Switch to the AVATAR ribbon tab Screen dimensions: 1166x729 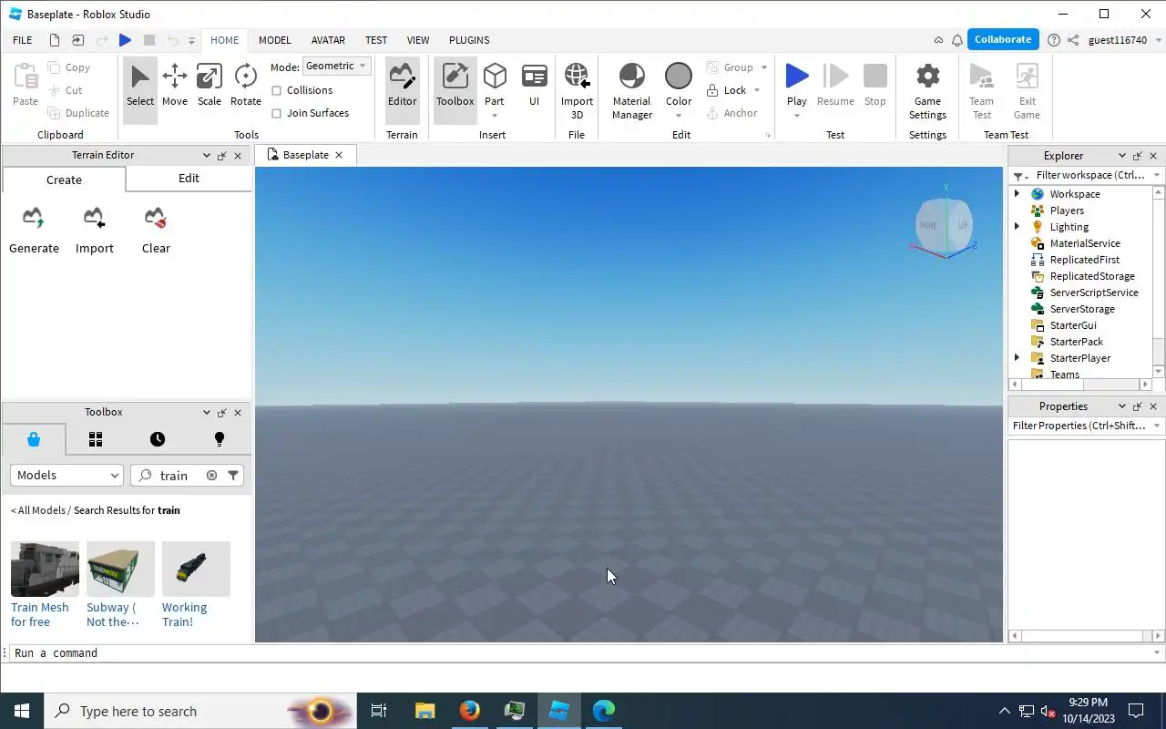click(x=328, y=40)
